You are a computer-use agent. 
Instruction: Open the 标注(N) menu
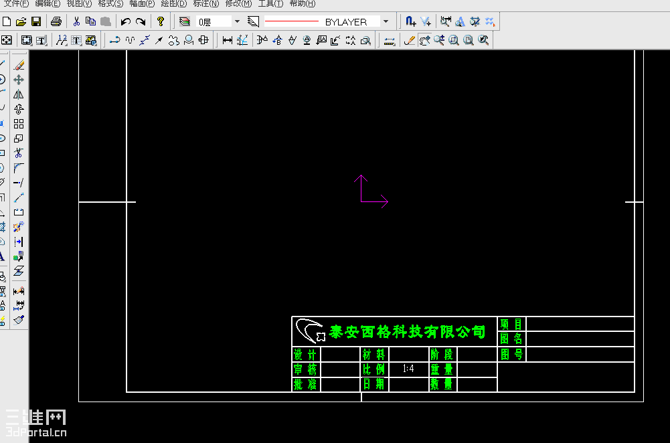206,4
